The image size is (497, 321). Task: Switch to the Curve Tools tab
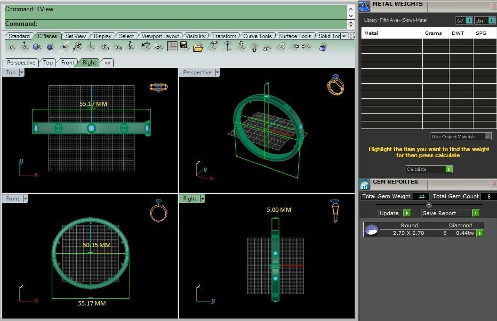[257, 36]
